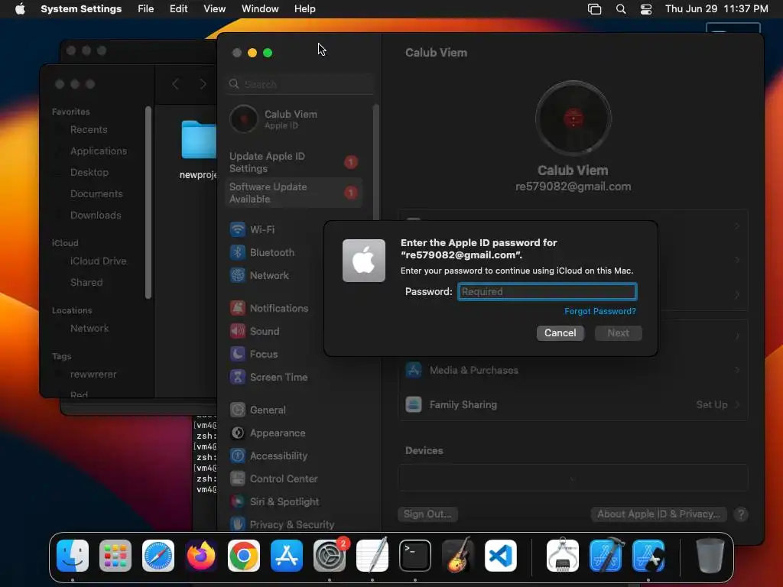Open Wi-Fi settings icon in sidebar

coord(238,229)
